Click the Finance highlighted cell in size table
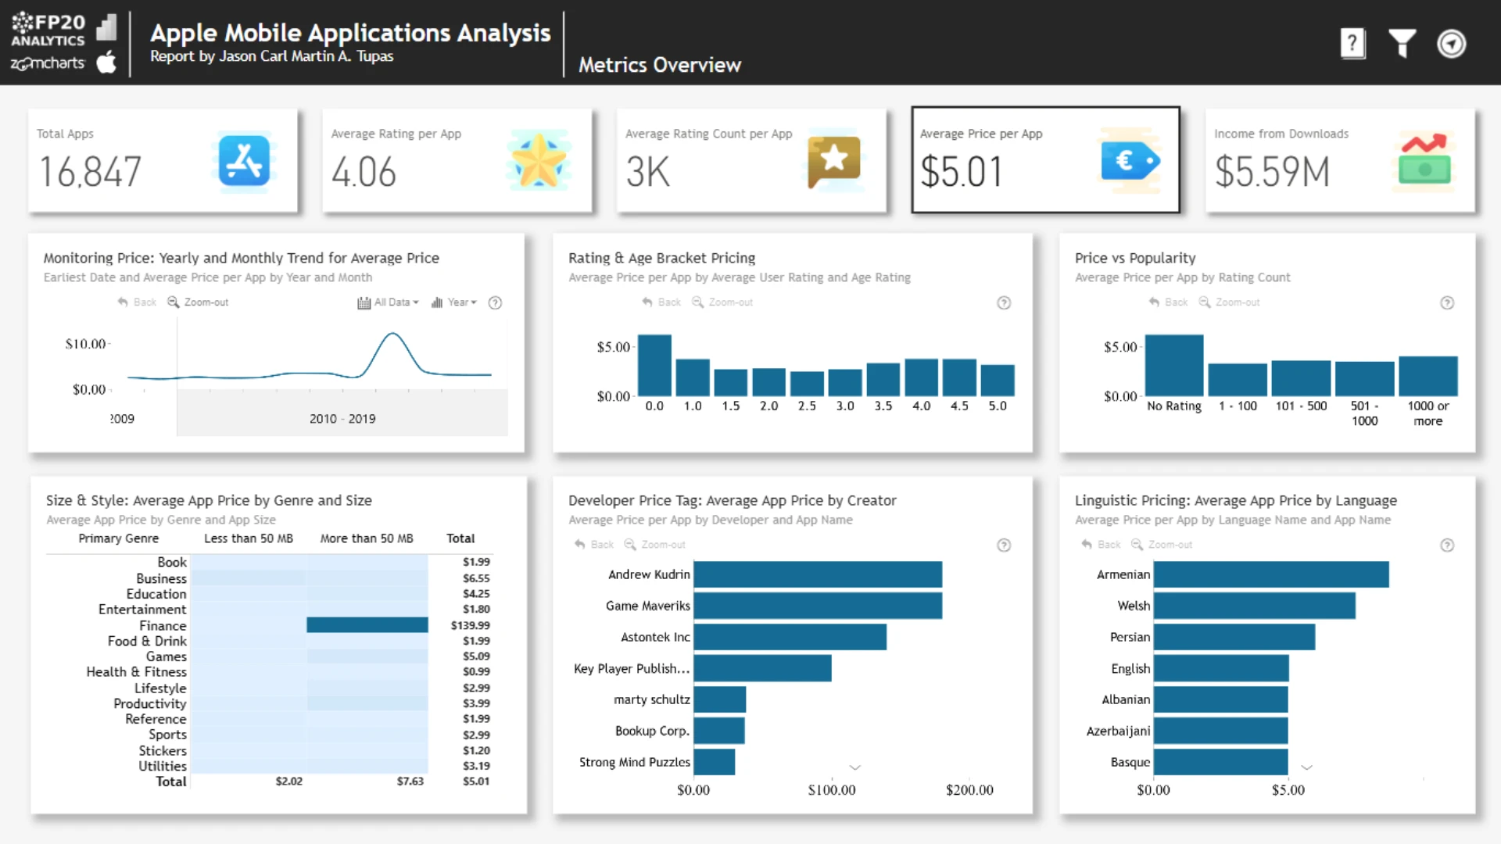 coord(367,625)
